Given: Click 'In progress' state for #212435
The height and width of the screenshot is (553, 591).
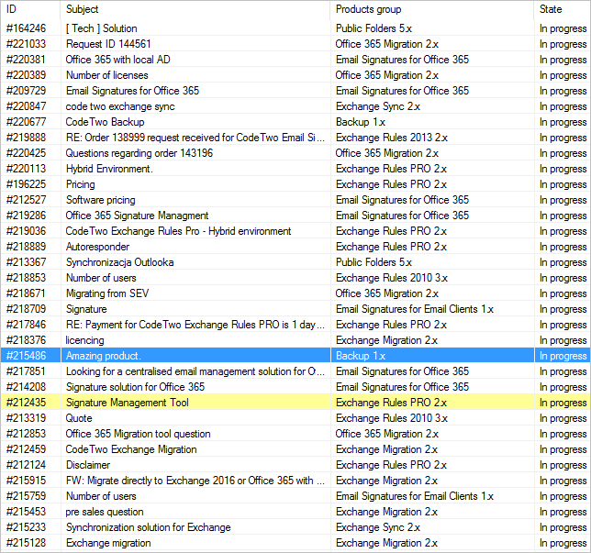Looking at the screenshot, I should (563, 403).
